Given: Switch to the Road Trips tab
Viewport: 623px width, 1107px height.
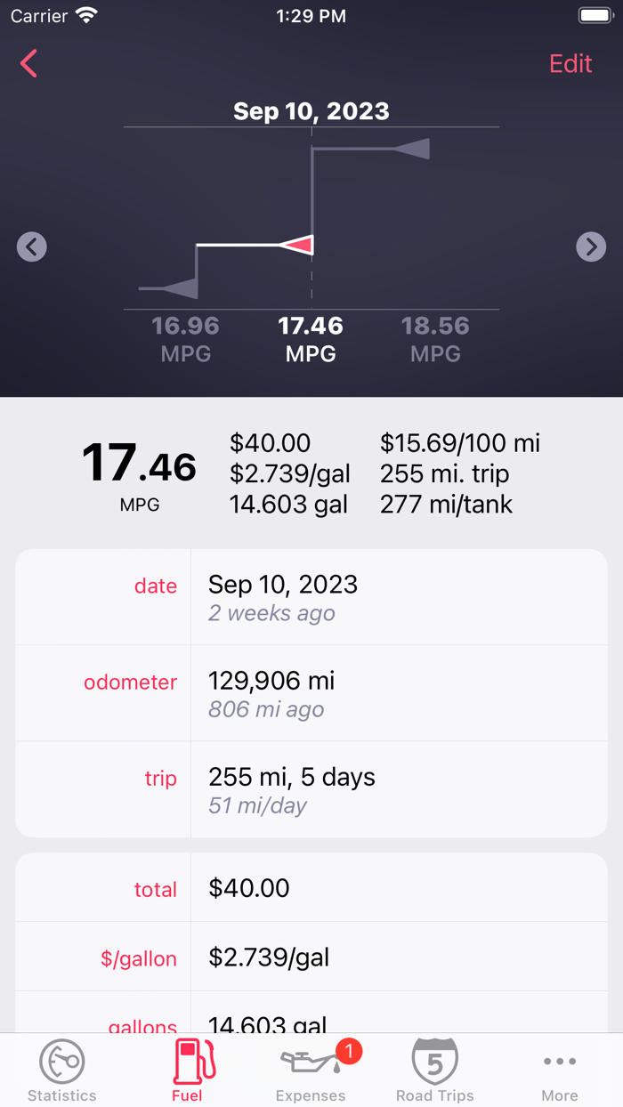Looking at the screenshot, I should (x=435, y=1070).
